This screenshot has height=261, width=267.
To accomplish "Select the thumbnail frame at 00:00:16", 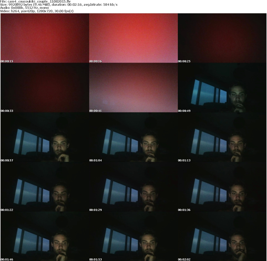I will tap(133, 38).
